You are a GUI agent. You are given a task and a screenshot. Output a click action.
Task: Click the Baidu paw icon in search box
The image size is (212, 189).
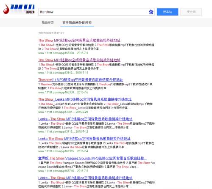coord(151,12)
